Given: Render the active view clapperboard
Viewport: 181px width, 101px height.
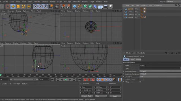Looking at the screenshot, I should click(x=57, y=6).
